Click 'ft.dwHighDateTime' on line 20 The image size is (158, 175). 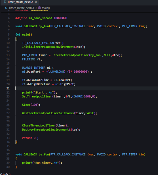36,84
